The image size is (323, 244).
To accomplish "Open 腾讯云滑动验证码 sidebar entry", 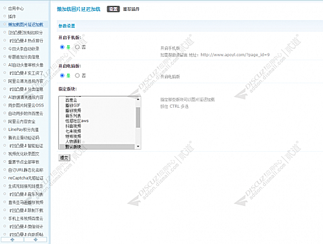I will (x=24, y=137).
